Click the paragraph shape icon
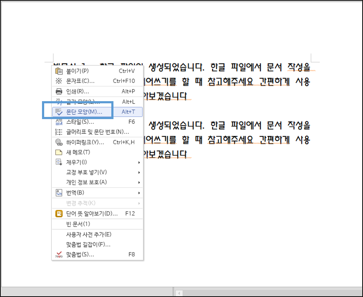Screen dimensions: 363x297 [x=59, y=112]
